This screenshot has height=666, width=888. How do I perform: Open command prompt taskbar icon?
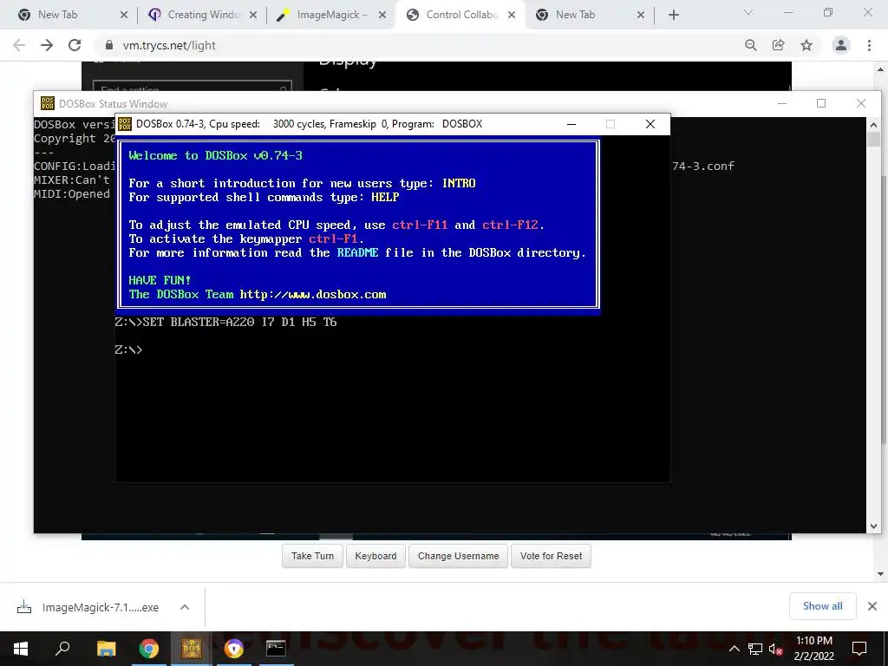click(x=276, y=649)
